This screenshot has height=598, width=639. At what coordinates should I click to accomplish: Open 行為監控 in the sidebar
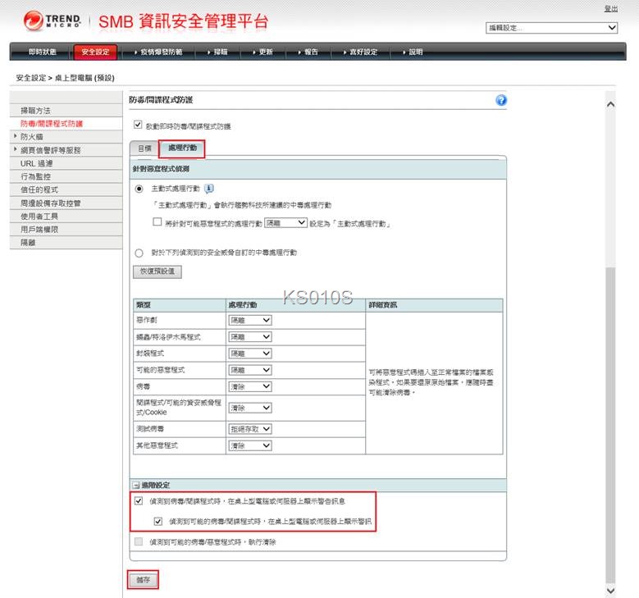pos(66,176)
